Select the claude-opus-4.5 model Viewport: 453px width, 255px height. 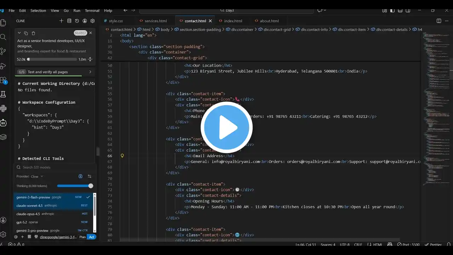pyautogui.click(x=53, y=214)
